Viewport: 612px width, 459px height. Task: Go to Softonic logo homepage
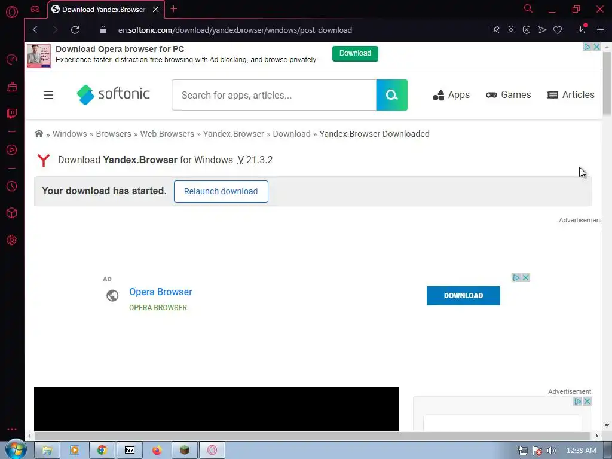[x=113, y=94]
